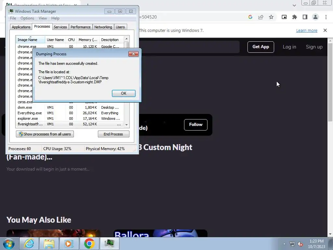
Task: Click the first game thumbnail under You May Also Like
Action: point(53,233)
